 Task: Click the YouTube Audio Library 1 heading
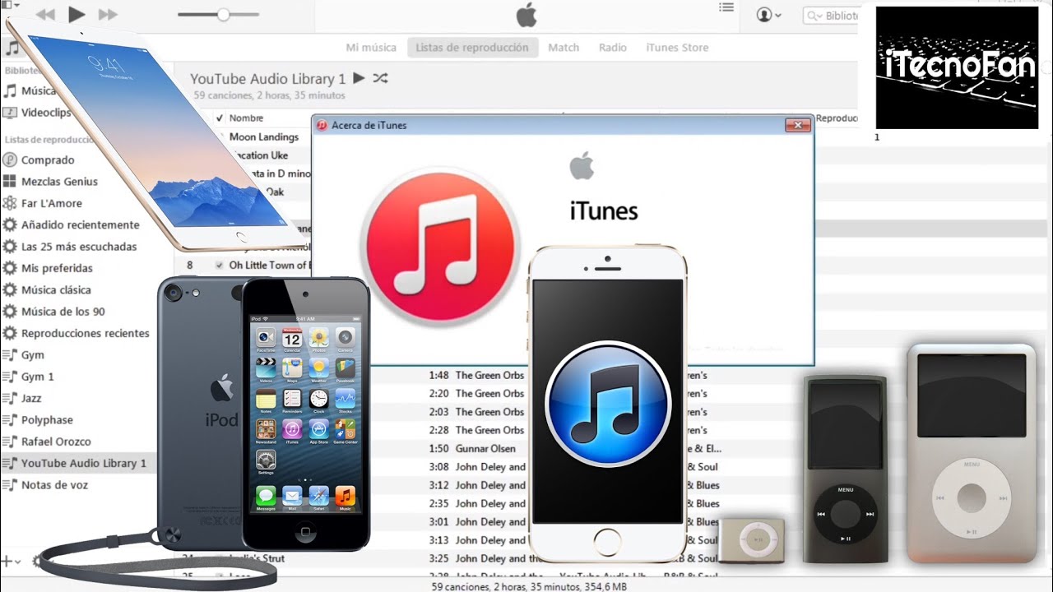[268, 79]
